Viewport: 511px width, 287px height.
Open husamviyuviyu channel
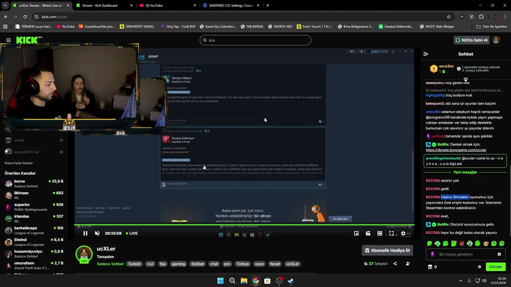click(x=34, y=254)
